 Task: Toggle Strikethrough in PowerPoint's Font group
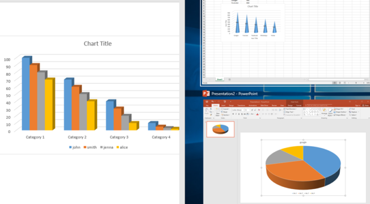tap(245, 114)
